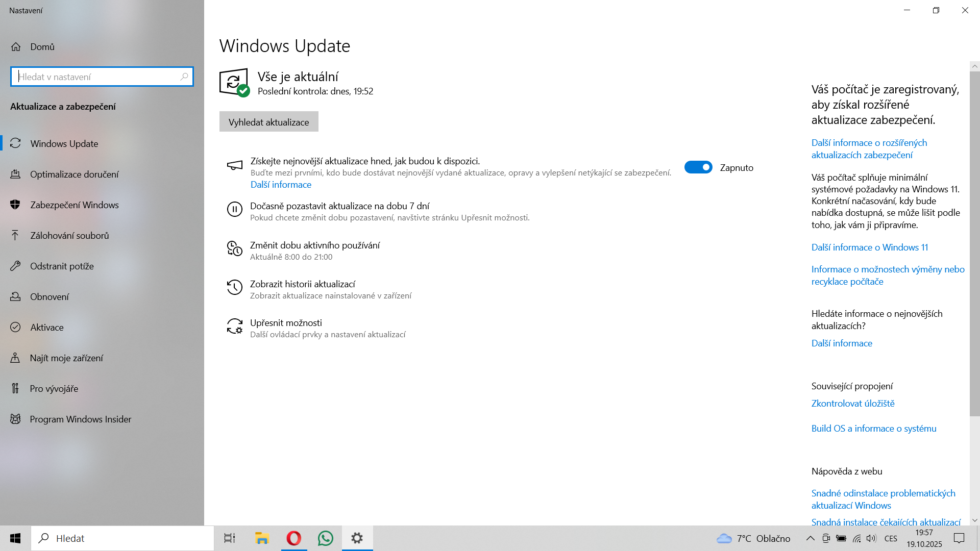Select Odstranit potíže in sidebar
980x551 pixels.
pos(62,266)
